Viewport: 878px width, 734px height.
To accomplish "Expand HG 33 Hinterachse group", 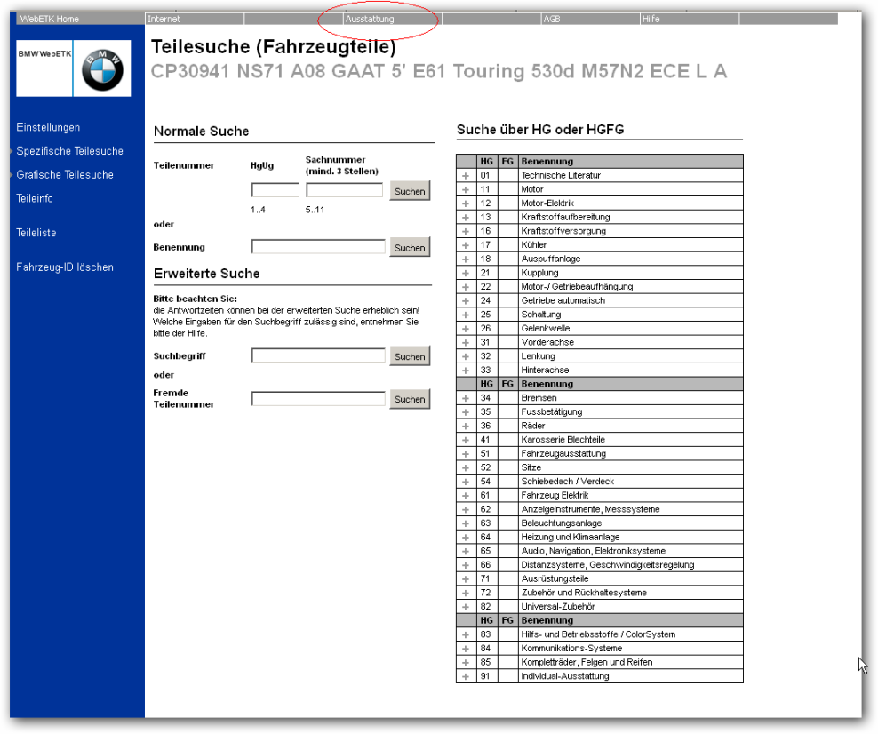I will click(466, 371).
